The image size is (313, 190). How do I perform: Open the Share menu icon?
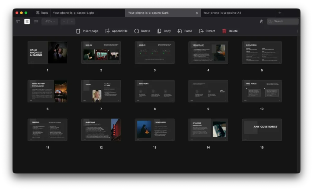click(262, 21)
